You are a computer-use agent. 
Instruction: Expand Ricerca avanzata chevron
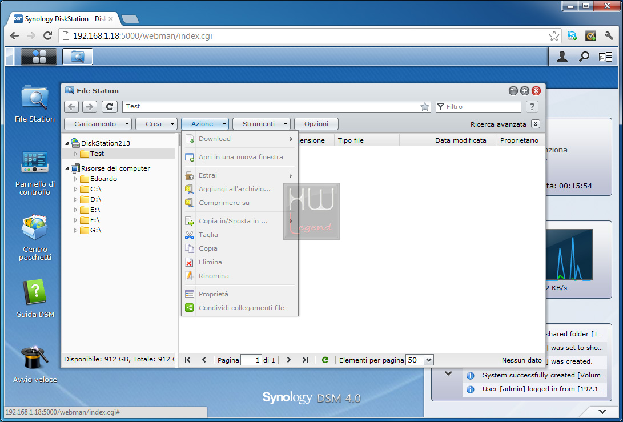(x=536, y=124)
